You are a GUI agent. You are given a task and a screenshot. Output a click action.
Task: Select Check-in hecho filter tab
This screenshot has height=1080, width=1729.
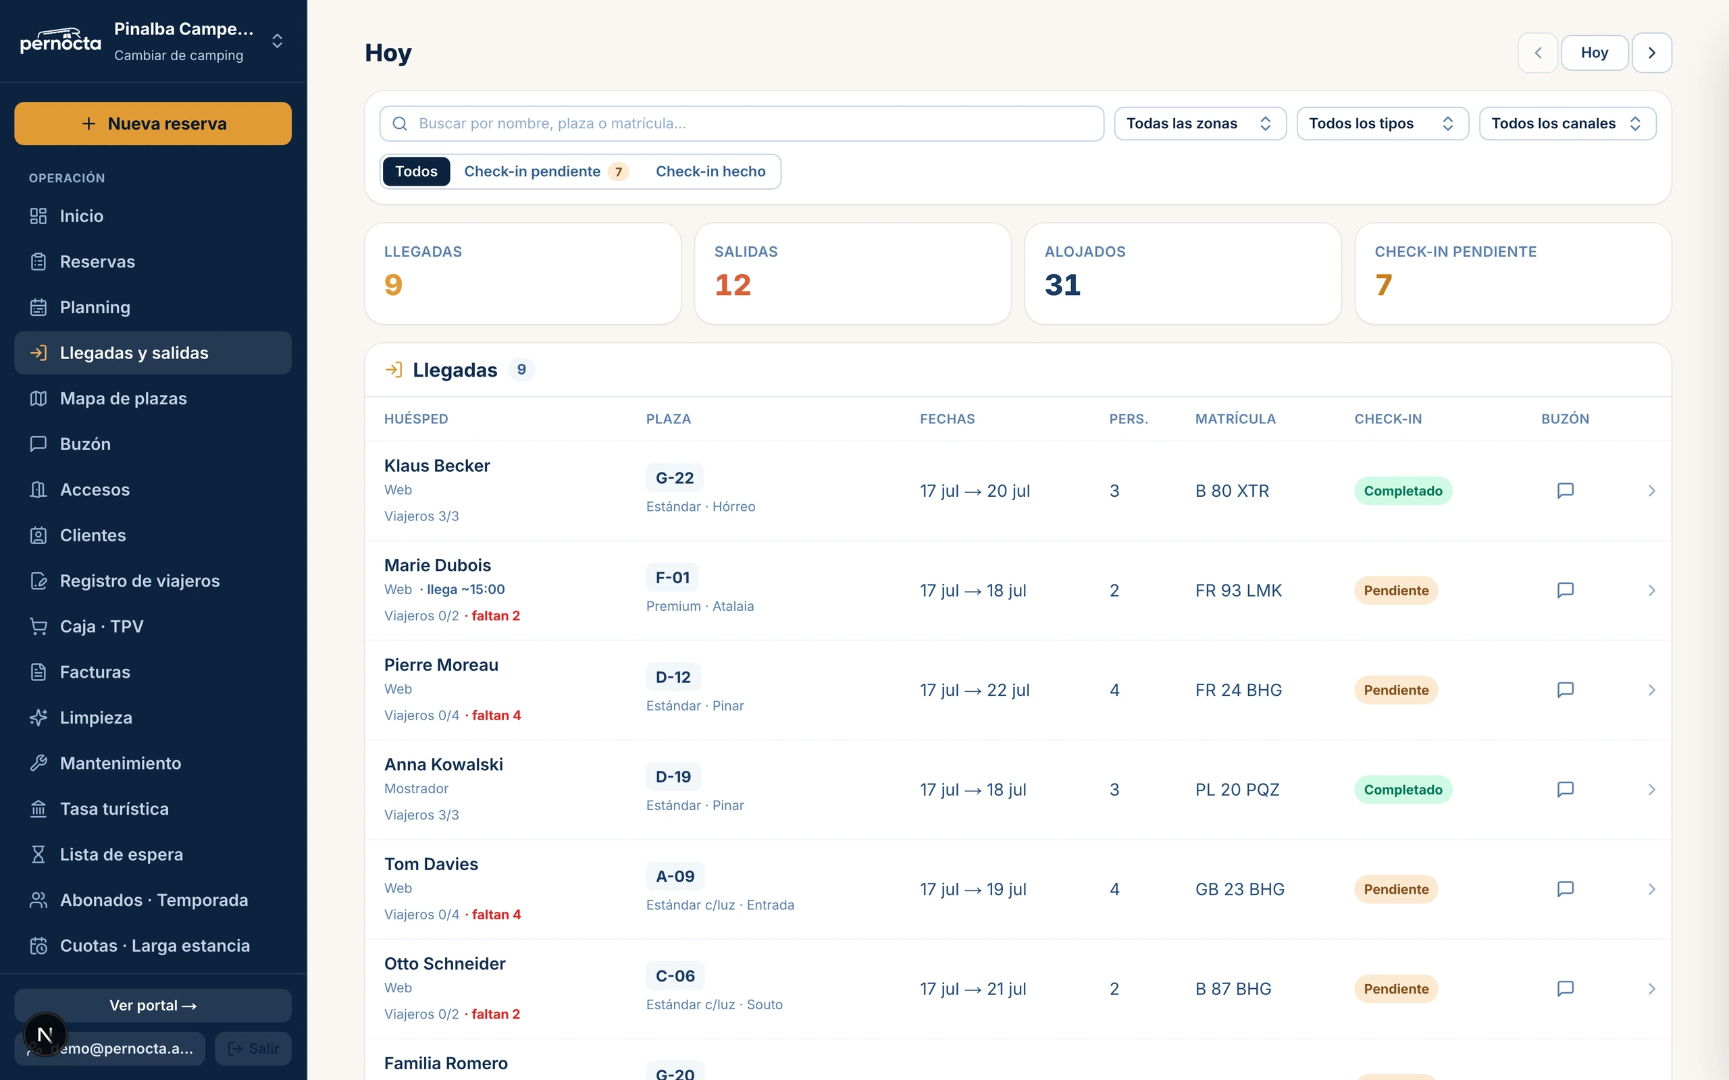coord(711,171)
